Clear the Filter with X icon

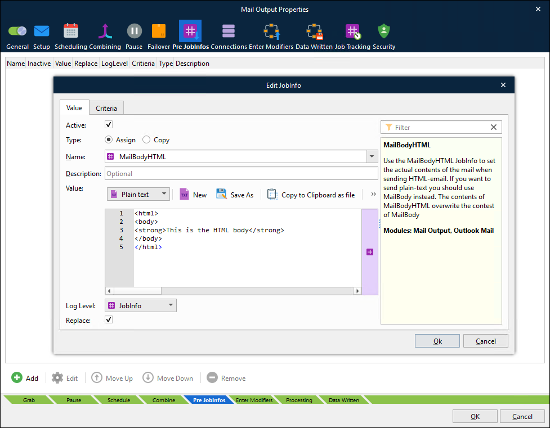pos(493,127)
